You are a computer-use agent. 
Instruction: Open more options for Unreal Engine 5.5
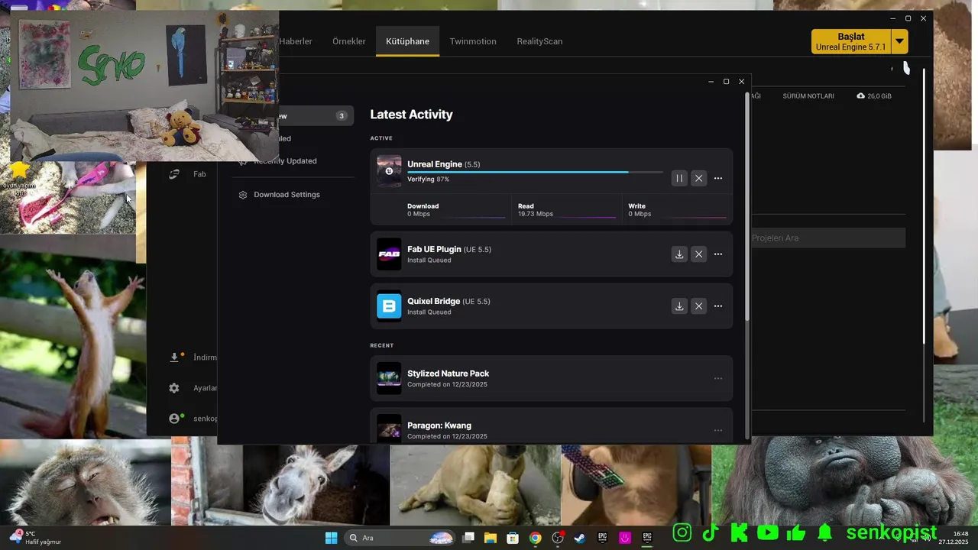coord(717,178)
